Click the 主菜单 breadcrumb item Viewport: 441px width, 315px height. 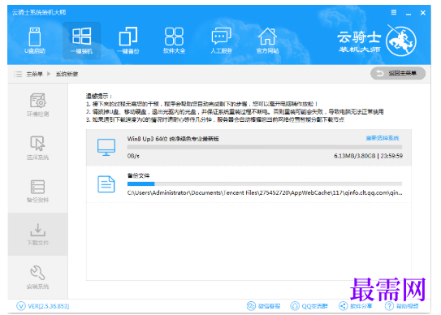pyautogui.click(x=34, y=74)
